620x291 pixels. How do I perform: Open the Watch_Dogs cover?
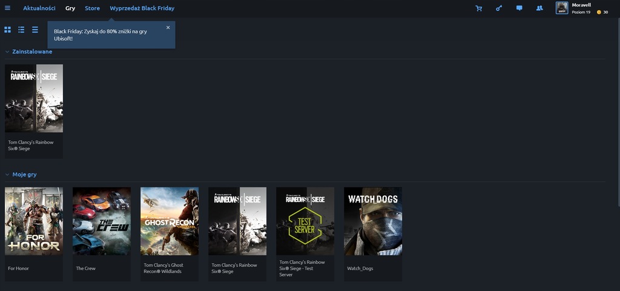(373, 221)
